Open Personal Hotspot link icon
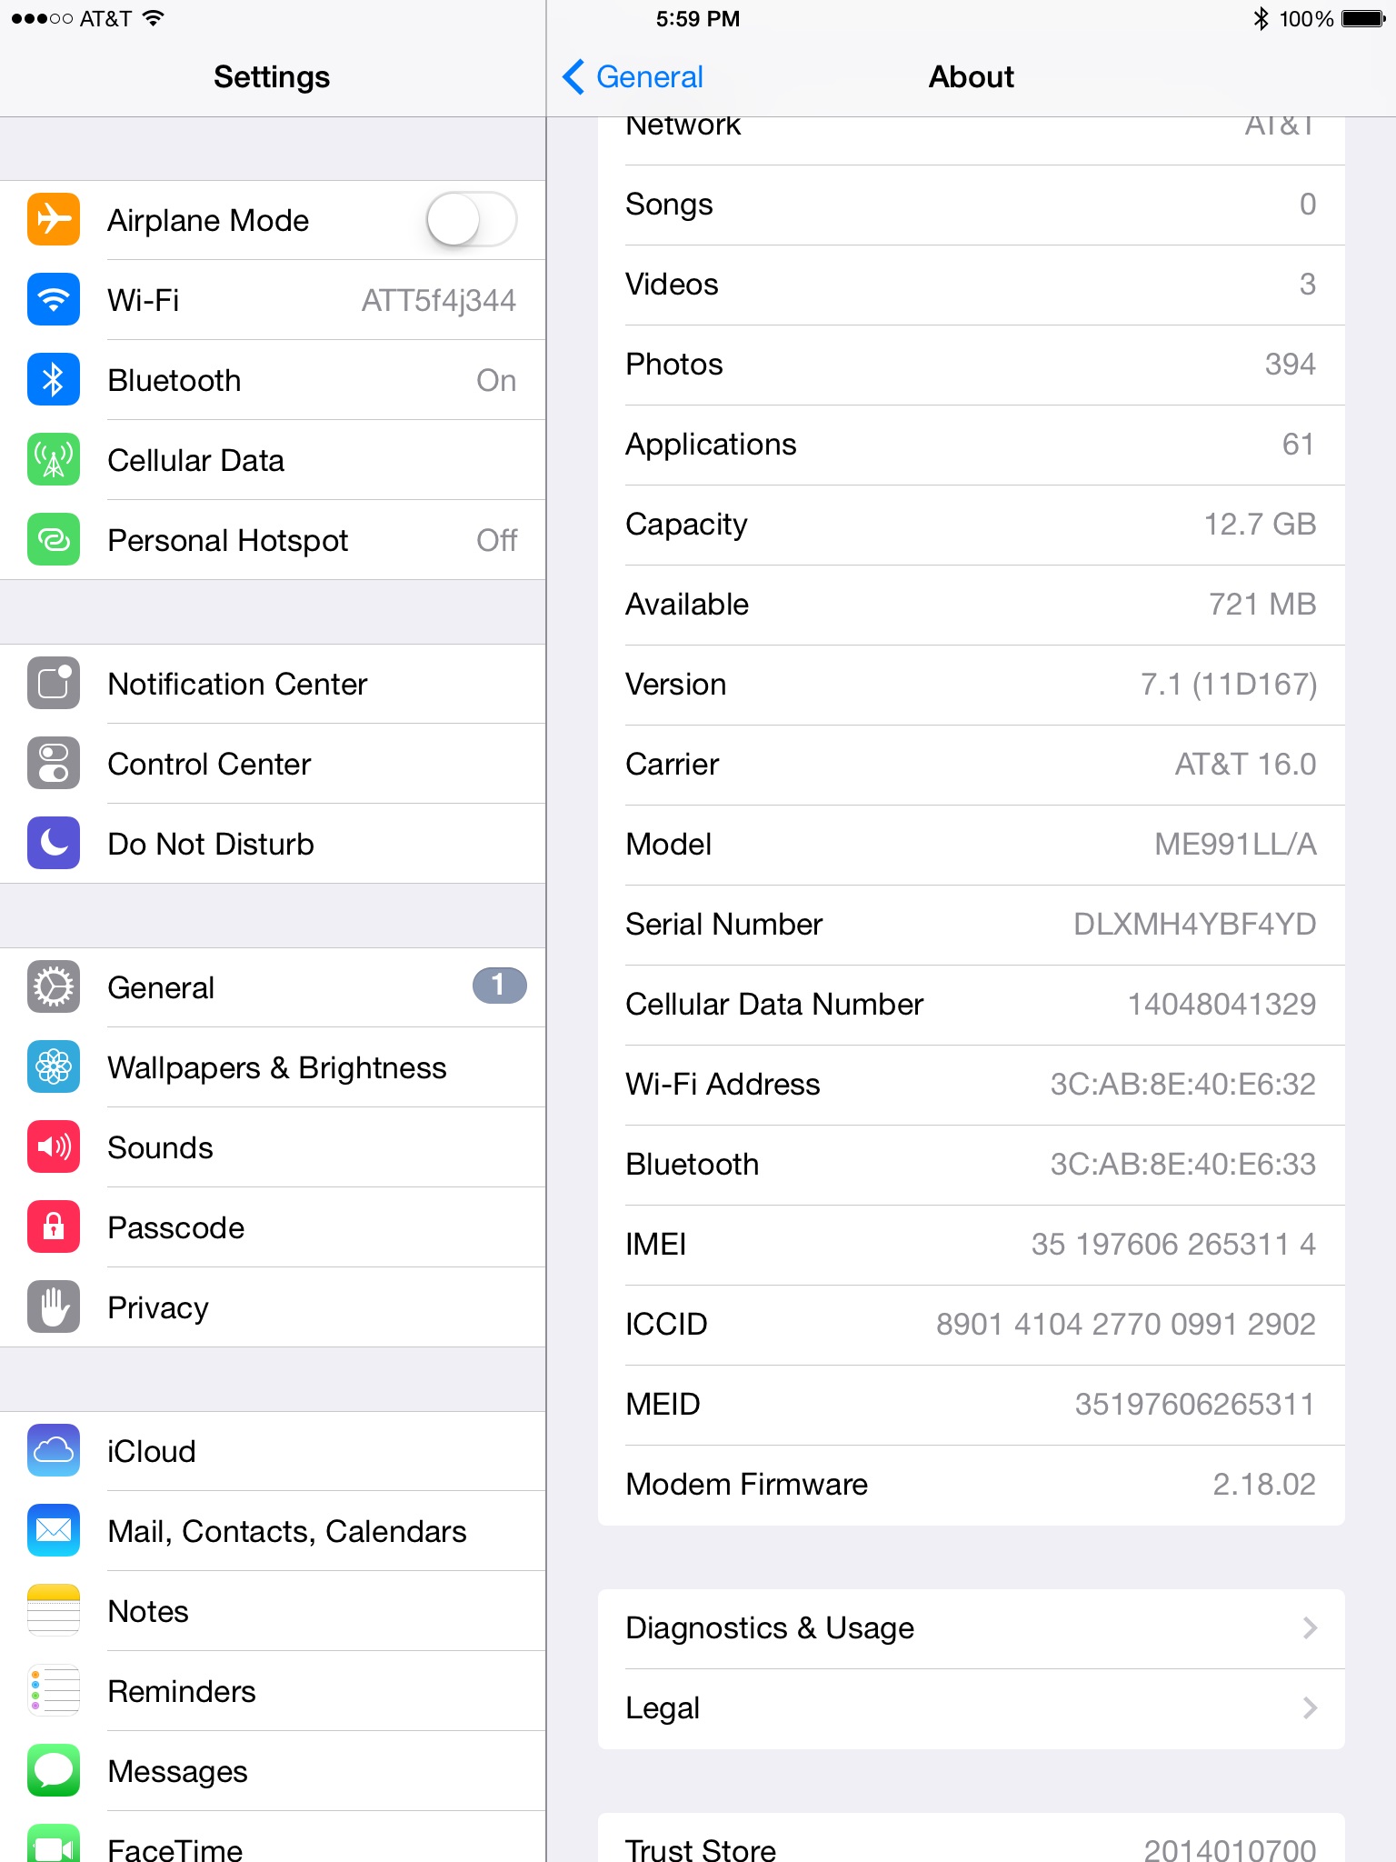Viewport: 1396px width, 1862px height. pyautogui.click(x=54, y=539)
